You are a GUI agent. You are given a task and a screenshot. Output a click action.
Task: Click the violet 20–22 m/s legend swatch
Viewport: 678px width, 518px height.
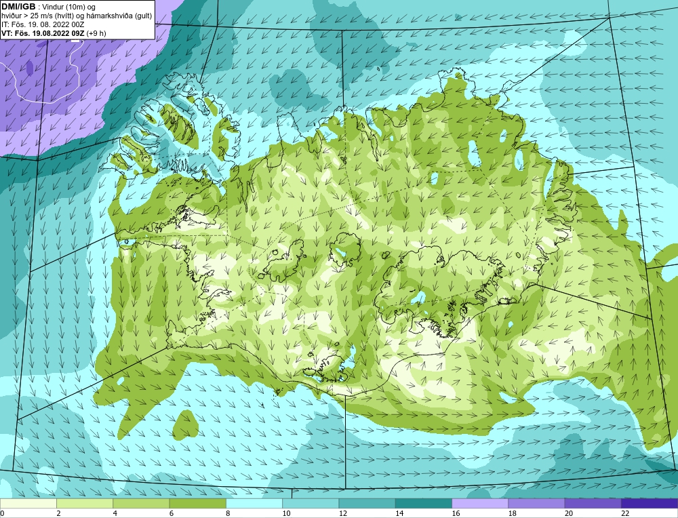coord(593,503)
